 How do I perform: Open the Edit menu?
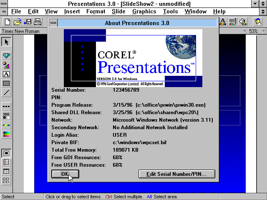33,11
